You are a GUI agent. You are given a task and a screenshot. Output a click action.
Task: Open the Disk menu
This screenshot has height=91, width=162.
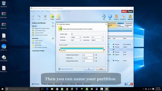click(x=43, y=11)
